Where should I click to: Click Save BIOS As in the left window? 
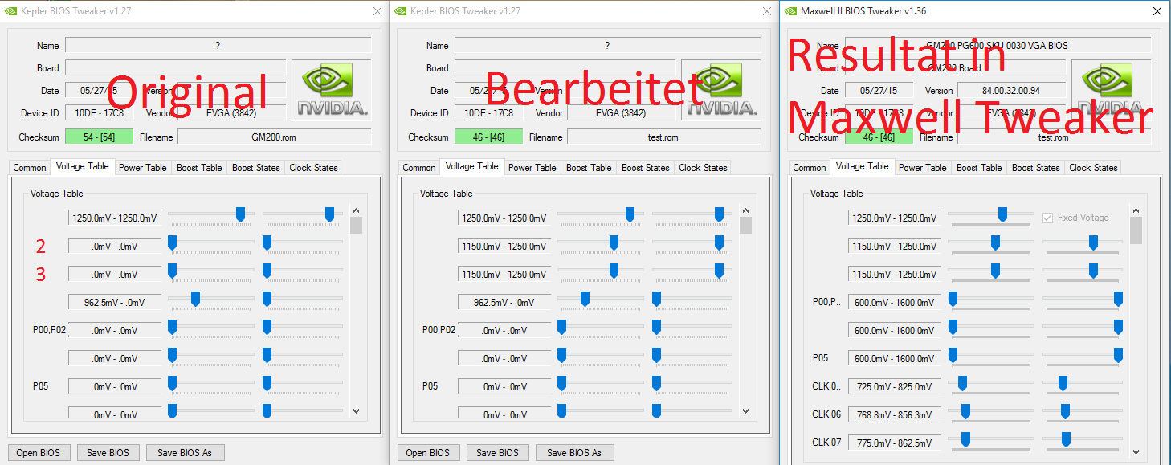point(185,452)
